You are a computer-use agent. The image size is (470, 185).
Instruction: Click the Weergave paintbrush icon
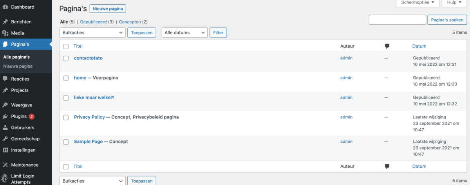(x=5, y=105)
